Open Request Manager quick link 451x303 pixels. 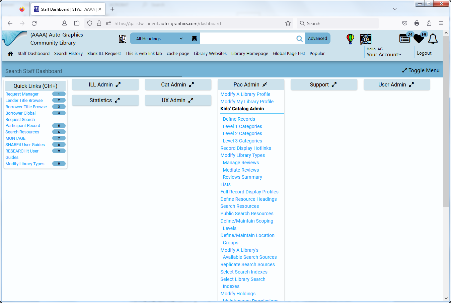click(x=22, y=94)
